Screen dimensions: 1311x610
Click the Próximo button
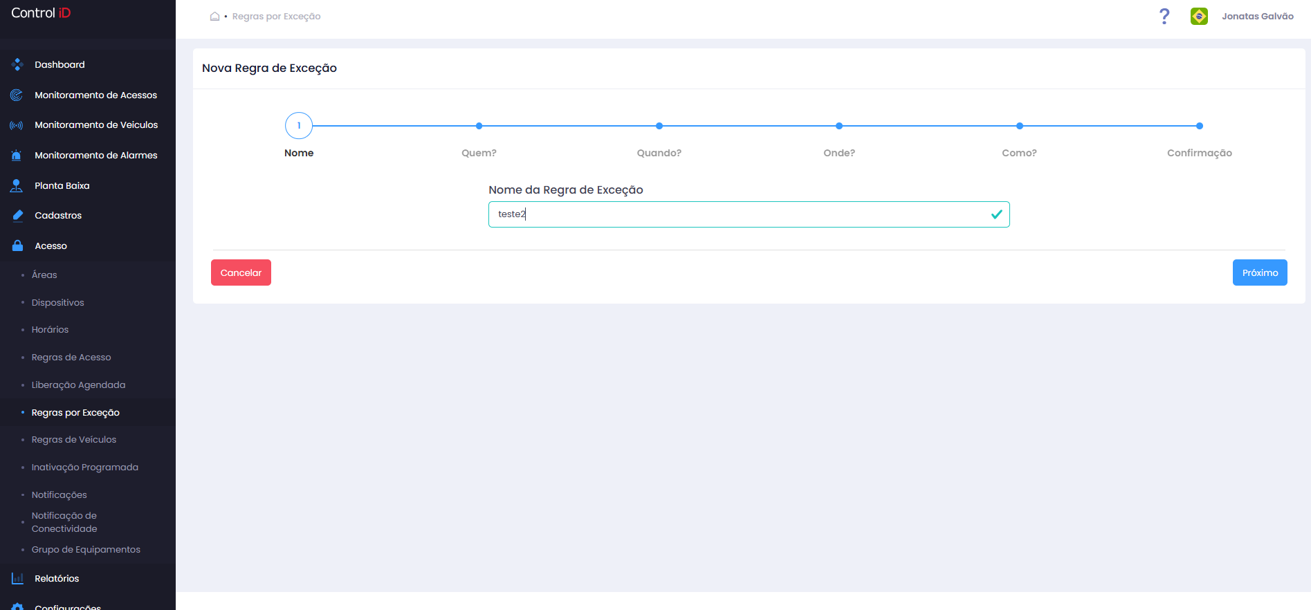1260,272
